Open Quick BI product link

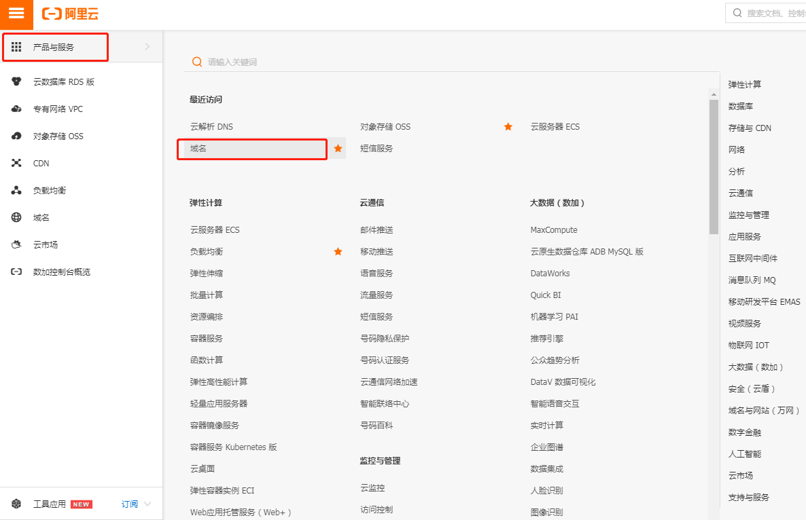pos(546,295)
